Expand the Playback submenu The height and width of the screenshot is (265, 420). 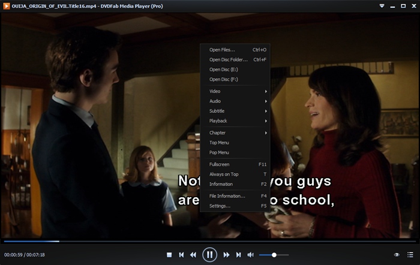(x=235, y=121)
